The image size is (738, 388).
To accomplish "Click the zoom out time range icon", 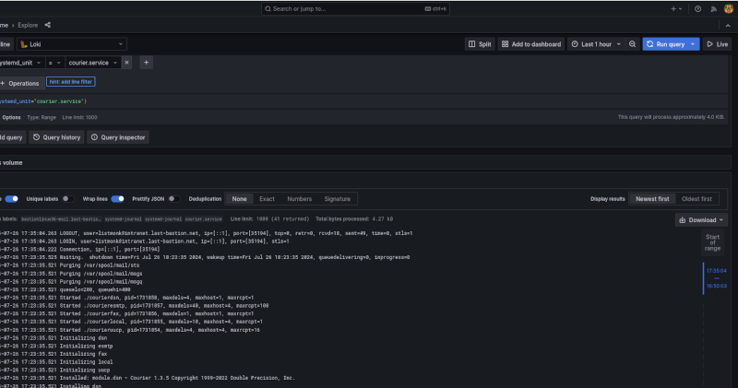I will [x=632, y=44].
